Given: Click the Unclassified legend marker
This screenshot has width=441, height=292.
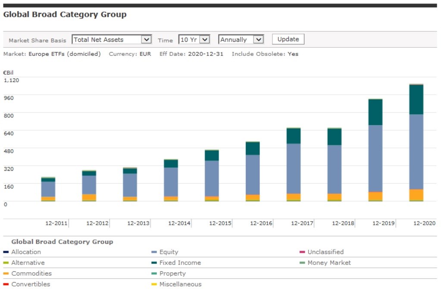Looking at the screenshot, I should tap(302, 252).
